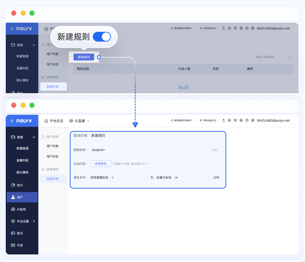Focus the 请输入标签名称 search field
This screenshot has height=262, width=305.
270,57
